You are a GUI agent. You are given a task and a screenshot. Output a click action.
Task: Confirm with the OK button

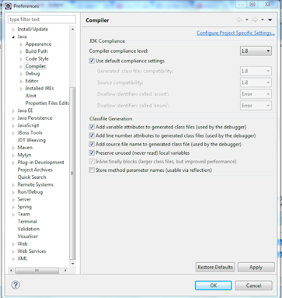pos(213,285)
